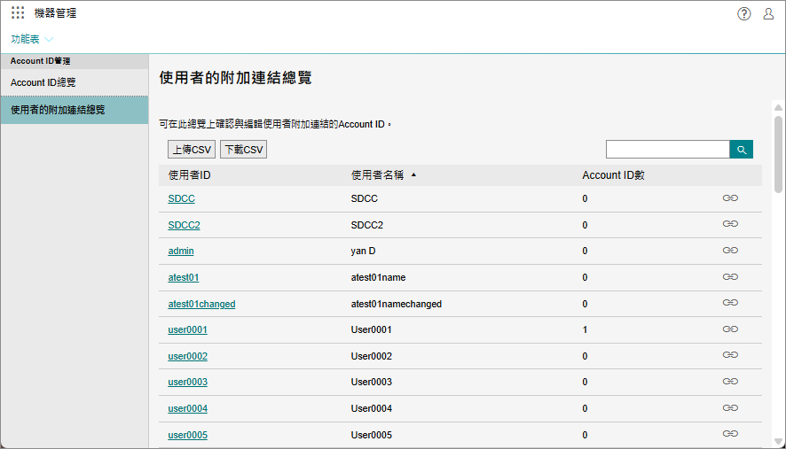Screen dimensions: 786x449
Task: Sort by 使用者名稱 column arrow
Action: point(413,175)
